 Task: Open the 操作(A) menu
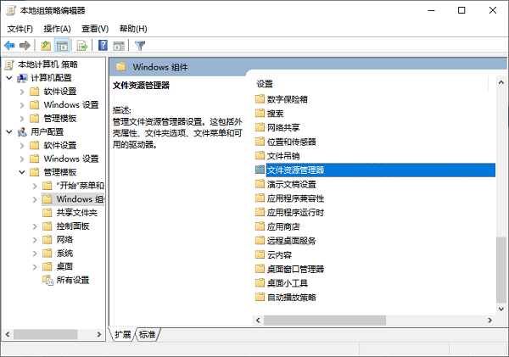click(57, 29)
